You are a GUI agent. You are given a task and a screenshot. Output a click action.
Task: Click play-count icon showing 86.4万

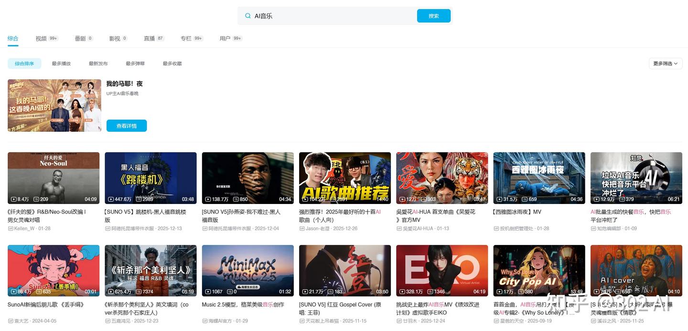(x=14, y=292)
